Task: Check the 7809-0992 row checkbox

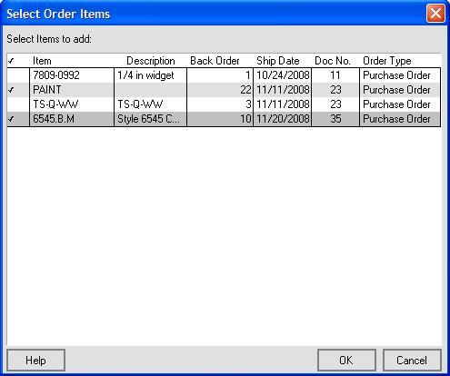Action: [18, 75]
